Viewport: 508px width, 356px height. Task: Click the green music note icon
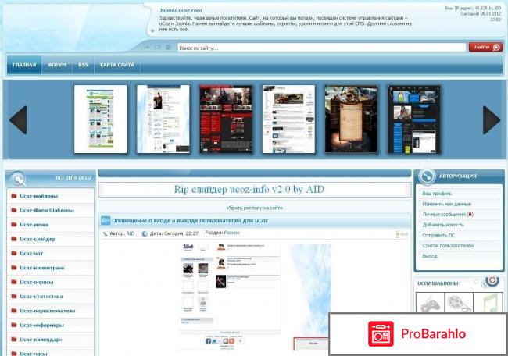(x=488, y=303)
